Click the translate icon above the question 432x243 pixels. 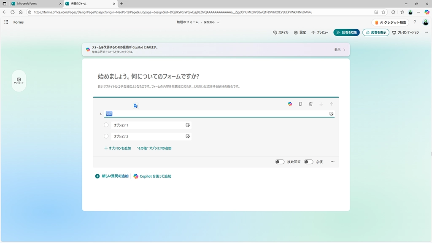click(136, 106)
